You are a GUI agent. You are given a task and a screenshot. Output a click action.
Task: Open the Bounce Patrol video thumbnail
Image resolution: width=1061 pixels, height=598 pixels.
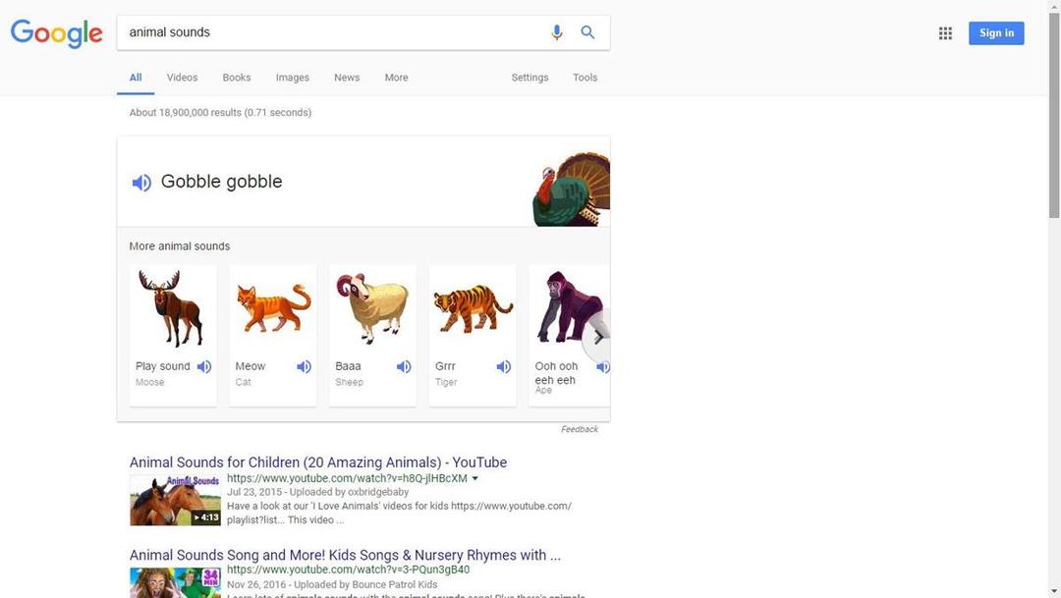[175, 582]
